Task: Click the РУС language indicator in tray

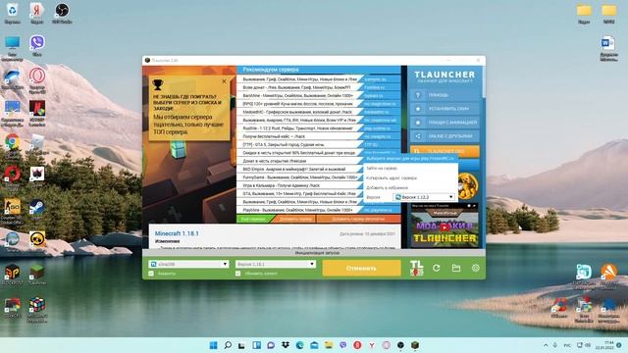Action: (x=567, y=345)
